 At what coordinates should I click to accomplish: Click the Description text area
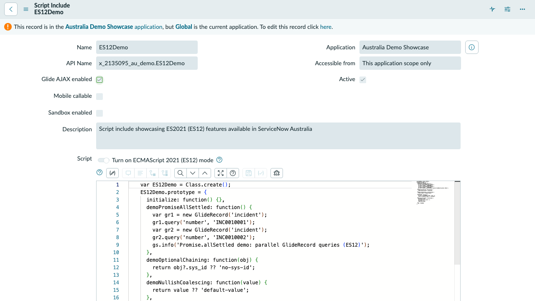(278, 136)
